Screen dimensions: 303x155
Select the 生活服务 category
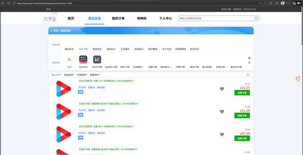pos(125,49)
